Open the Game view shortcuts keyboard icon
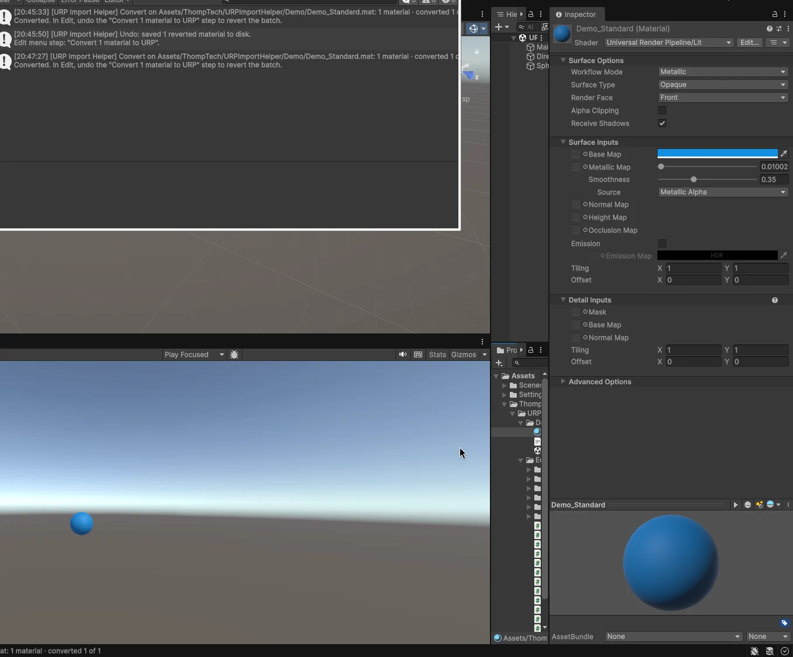 click(418, 354)
